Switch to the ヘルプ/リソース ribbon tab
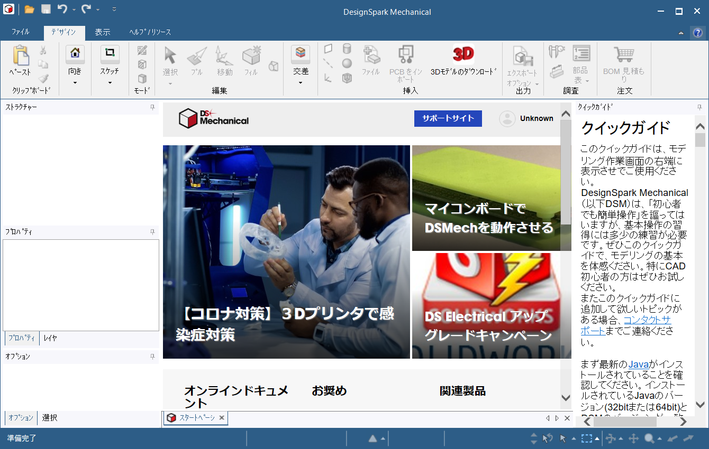The image size is (709, 449). coord(150,32)
